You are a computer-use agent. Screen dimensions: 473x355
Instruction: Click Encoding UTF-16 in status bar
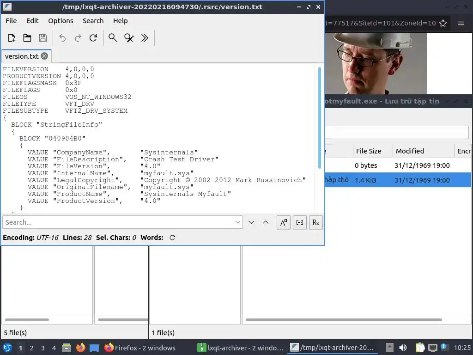30,238
